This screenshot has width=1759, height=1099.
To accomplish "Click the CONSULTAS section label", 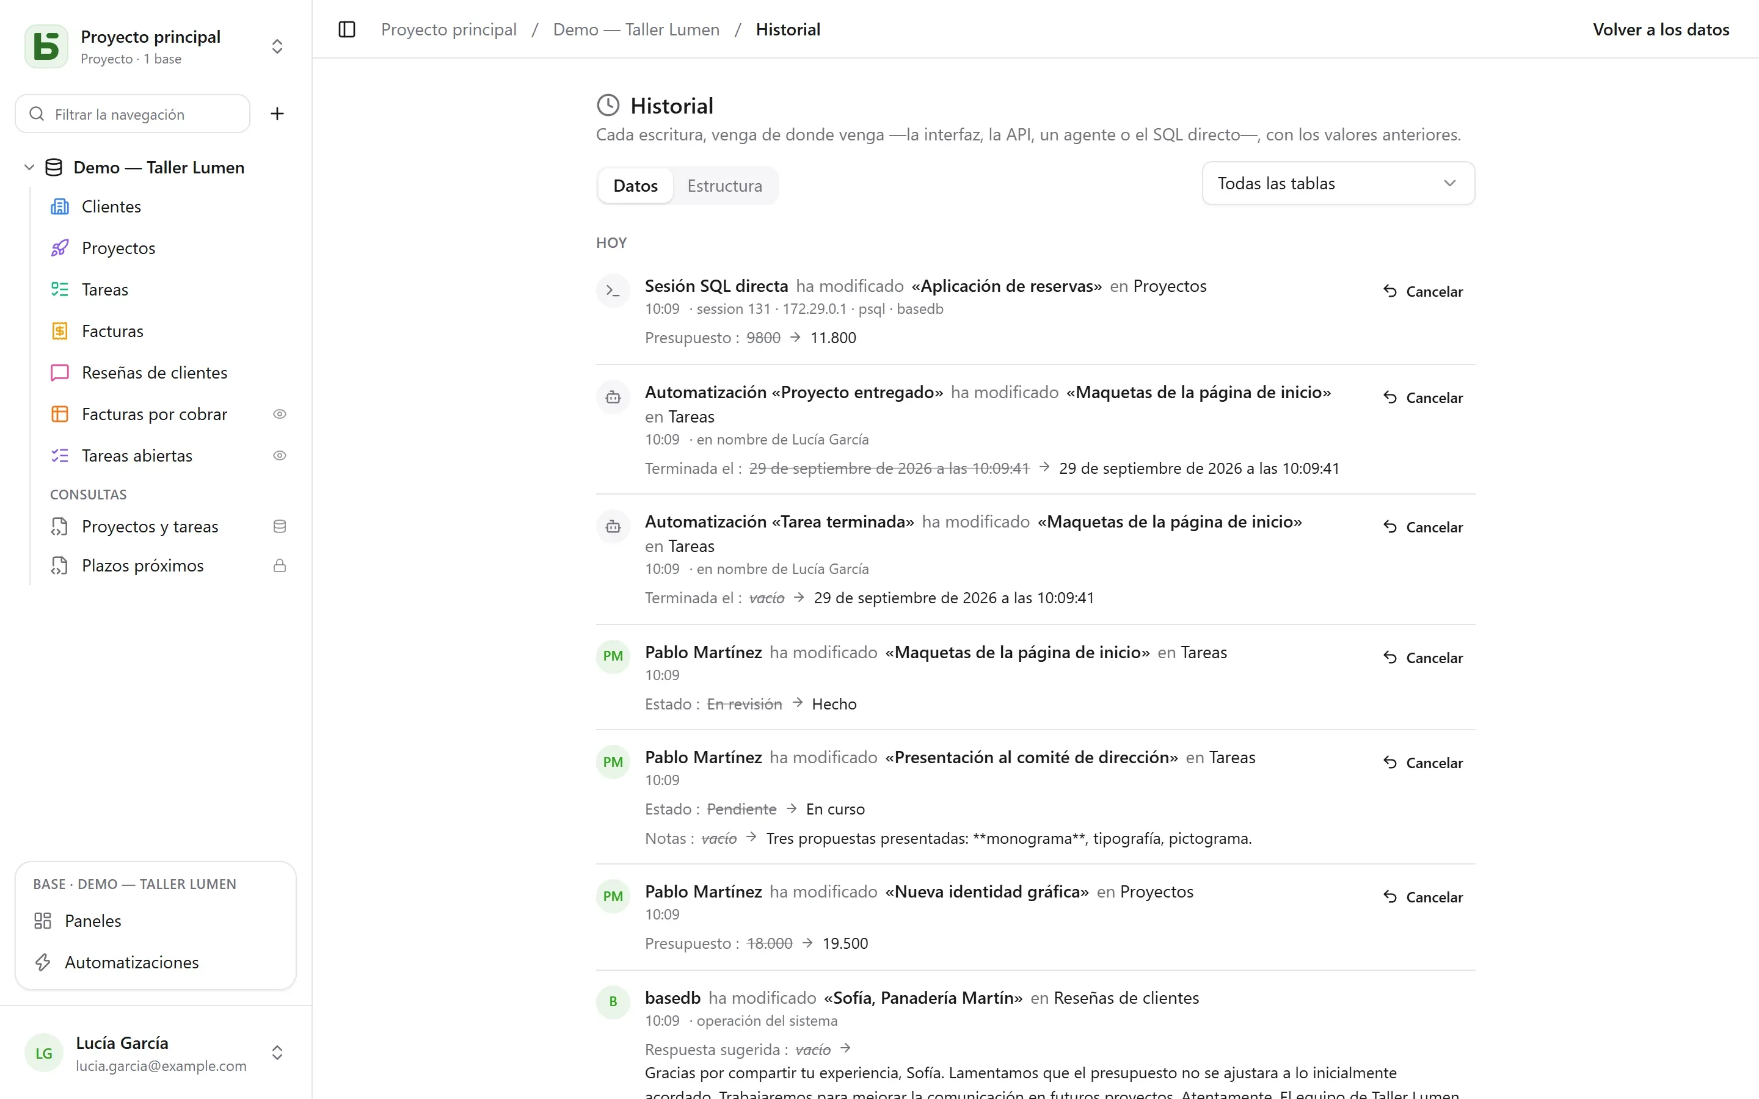I will (88, 495).
